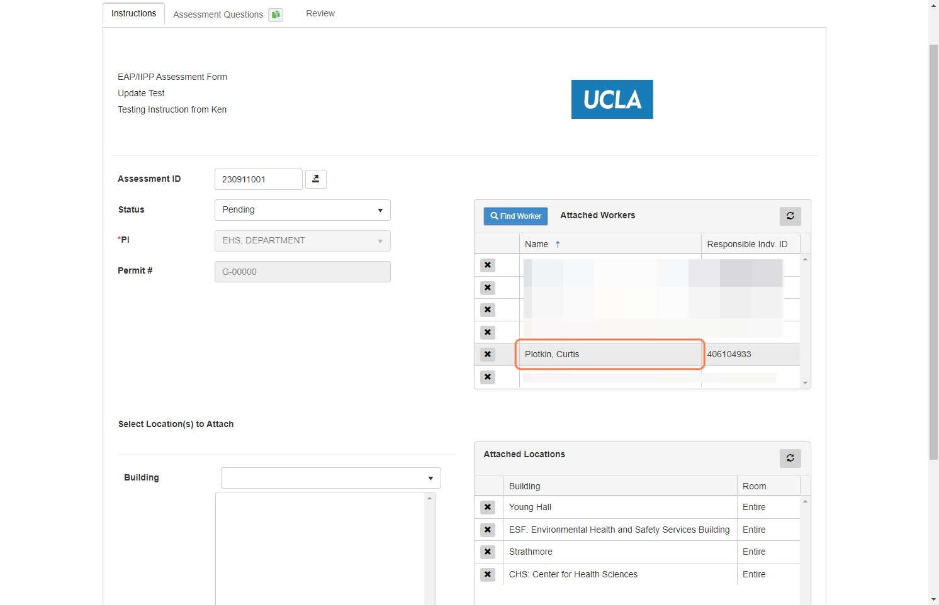
Task: Click the Assessment ID input field
Action: [x=259, y=179]
